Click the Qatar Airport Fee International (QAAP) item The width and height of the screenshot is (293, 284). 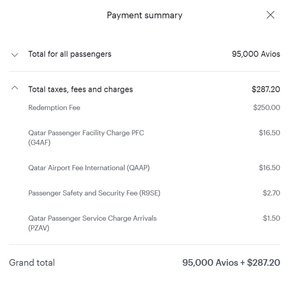point(89,168)
